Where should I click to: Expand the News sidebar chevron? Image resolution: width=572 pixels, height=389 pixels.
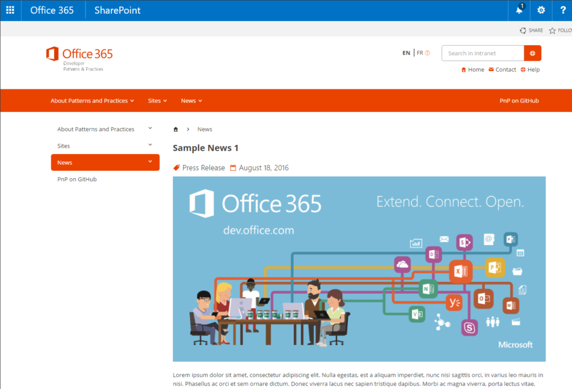click(150, 162)
